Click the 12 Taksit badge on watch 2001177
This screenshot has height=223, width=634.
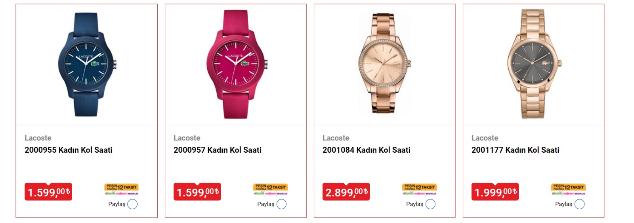click(568, 189)
